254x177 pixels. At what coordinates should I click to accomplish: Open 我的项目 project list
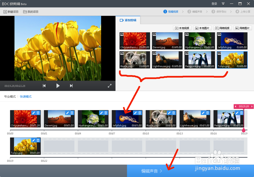tap(31, 12)
